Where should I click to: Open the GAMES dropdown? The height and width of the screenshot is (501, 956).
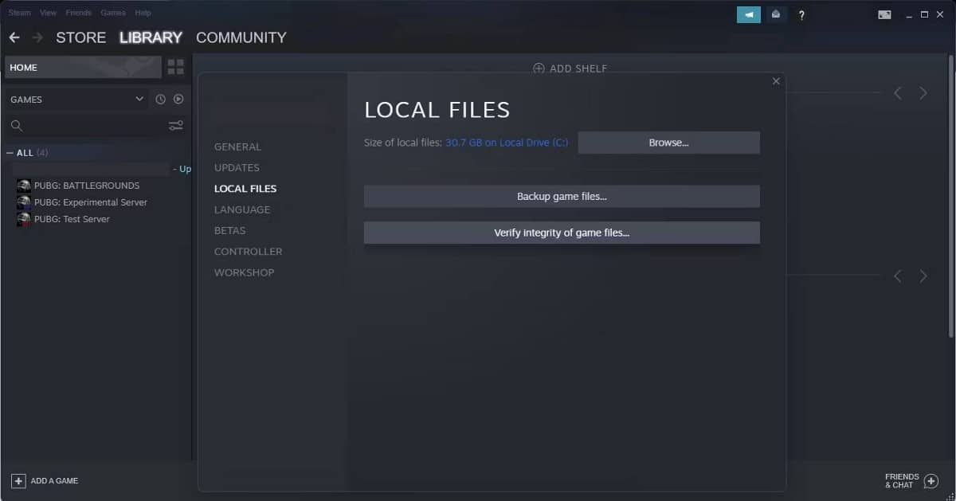tap(76, 99)
